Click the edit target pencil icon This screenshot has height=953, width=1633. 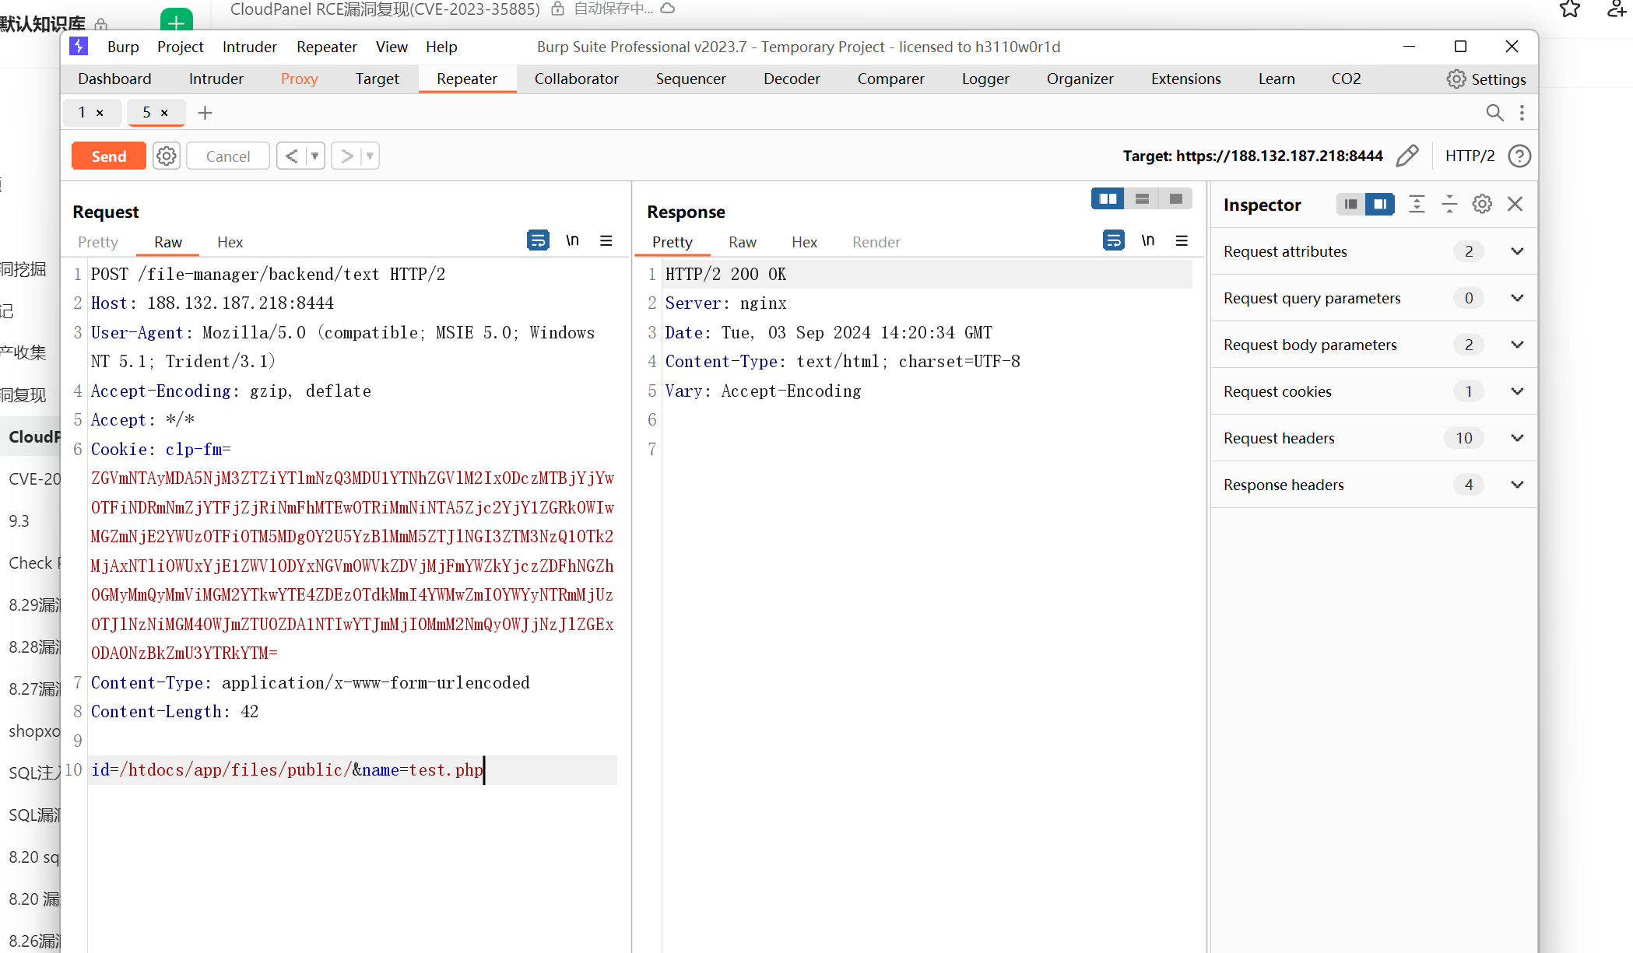tap(1406, 156)
